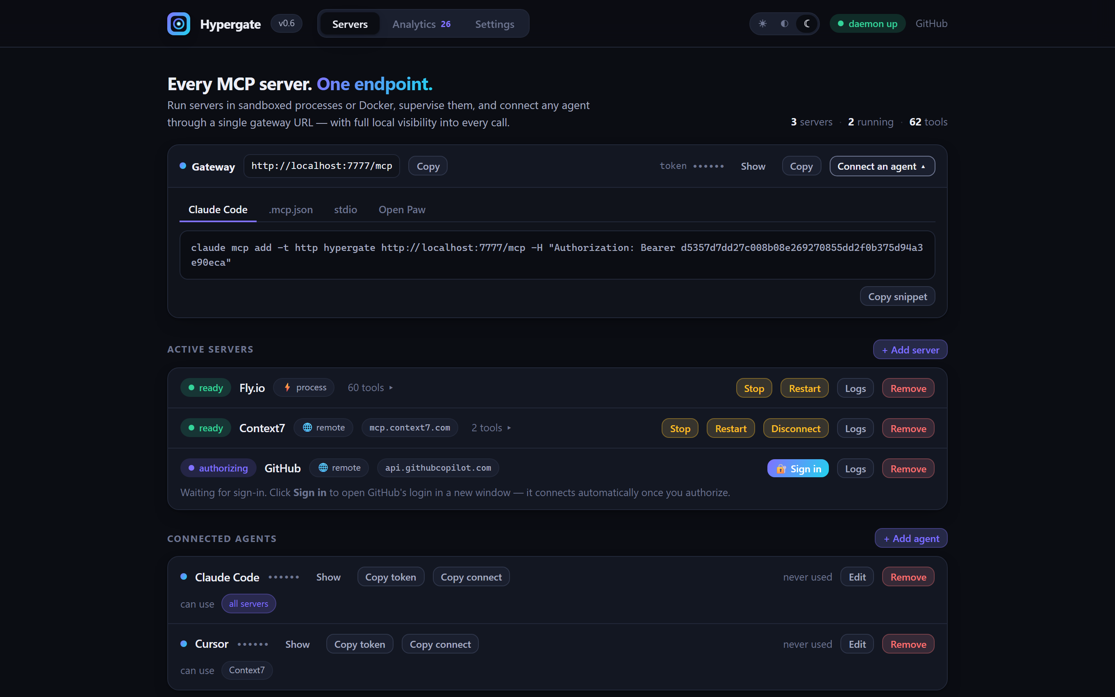Click Copy snippet button
The width and height of the screenshot is (1115, 697).
(x=897, y=296)
